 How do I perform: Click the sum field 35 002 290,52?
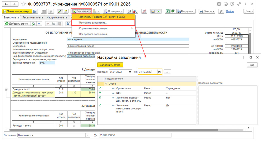pyautogui.click(x=135, y=135)
